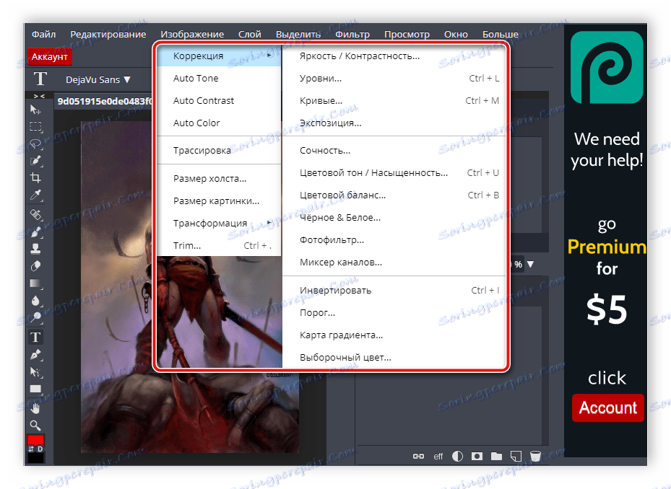The width and height of the screenshot is (671, 489).
Task: Select the Move tool
Action: 35,110
